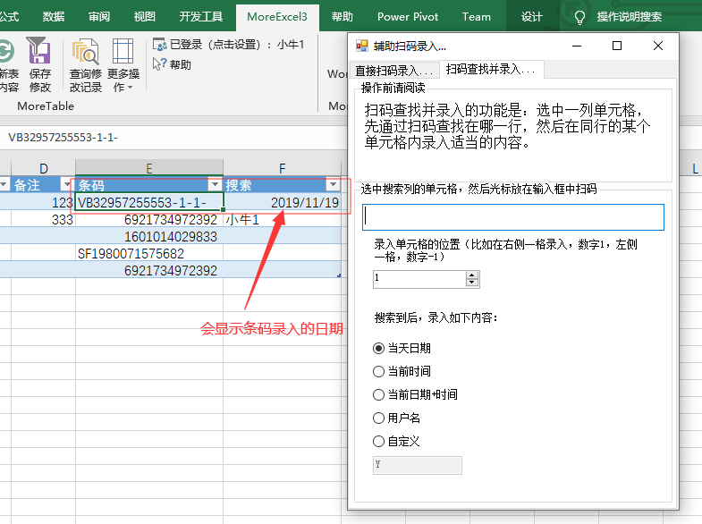The width and height of the screenshot is (702, 524).
Task: Select the 当前时间 radio option
Action: tap(378, 371)
